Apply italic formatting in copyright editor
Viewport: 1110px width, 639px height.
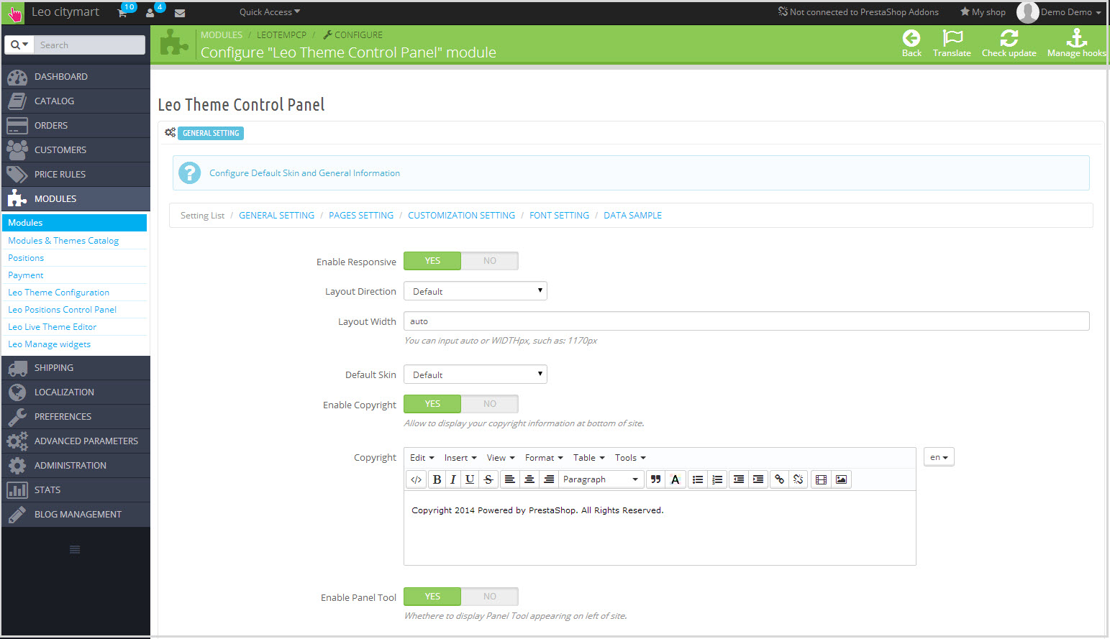[453, 479]
